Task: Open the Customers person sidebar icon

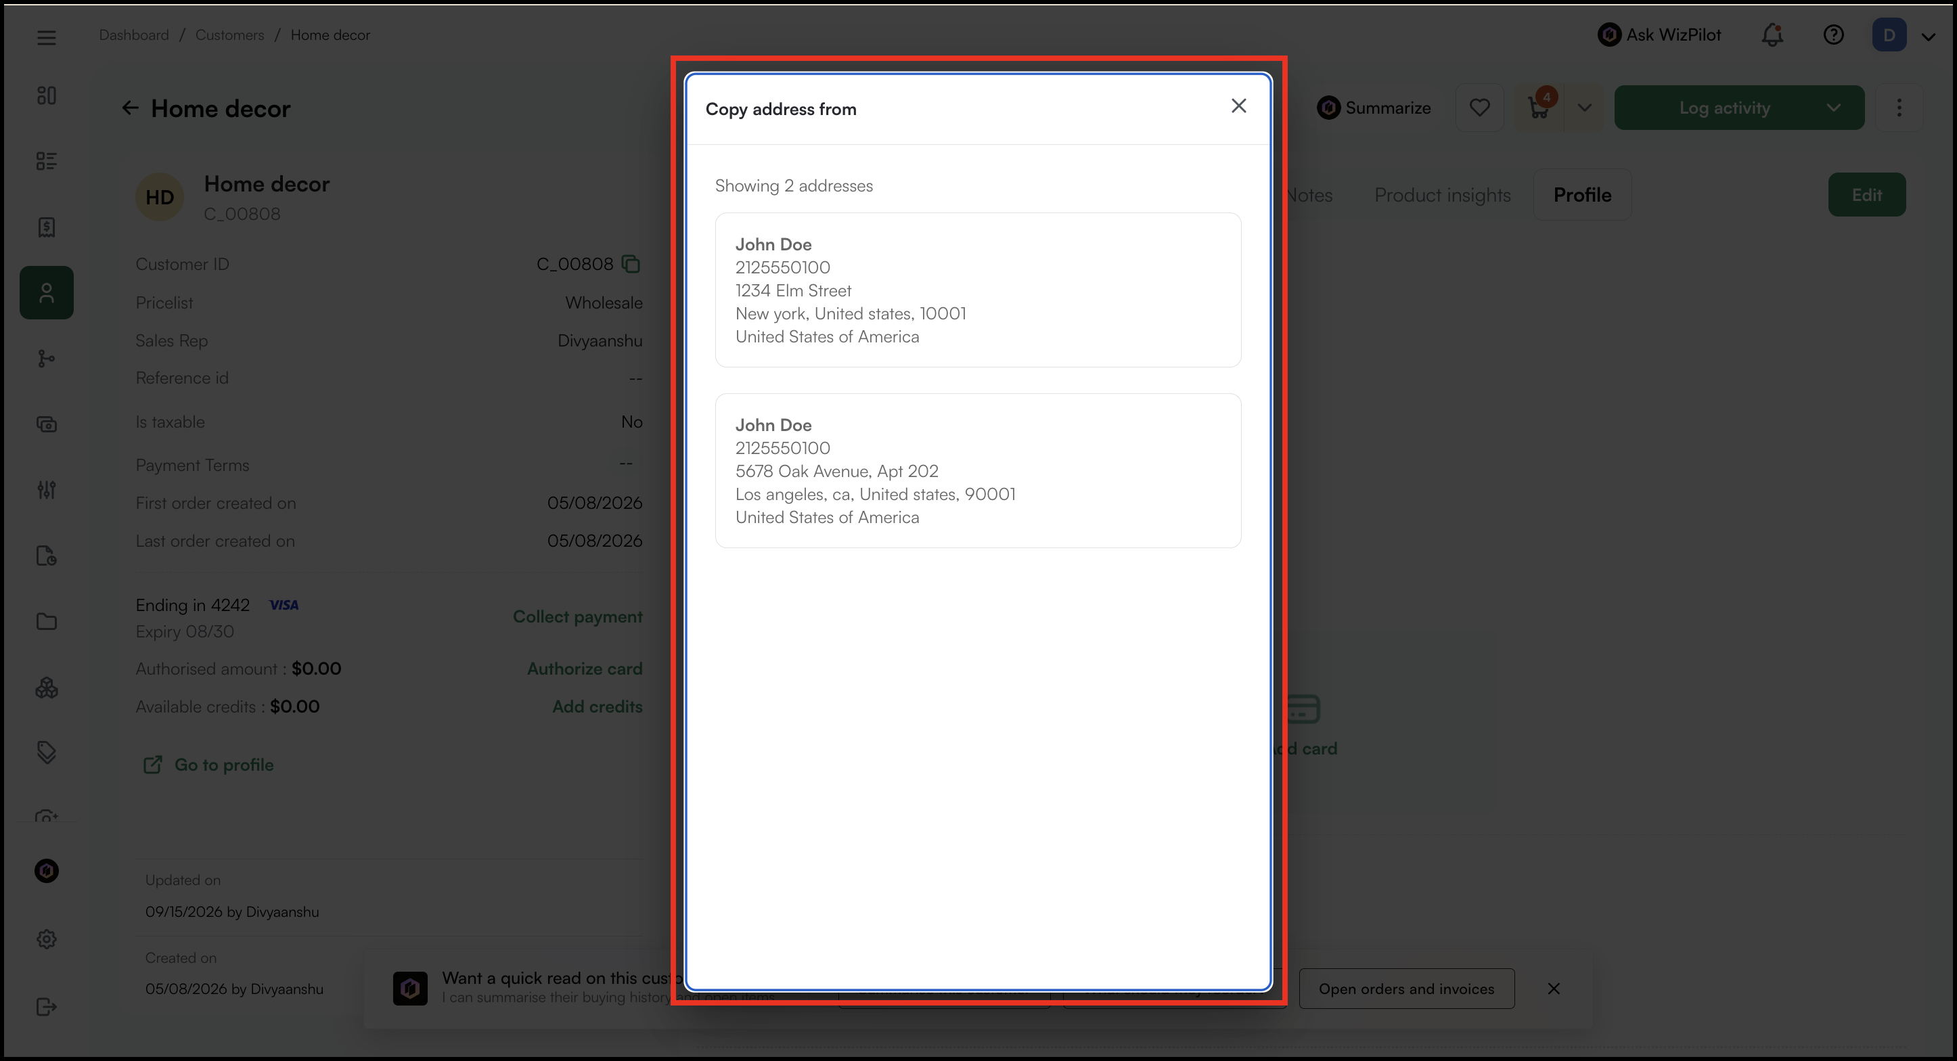Action: point(46,292)
